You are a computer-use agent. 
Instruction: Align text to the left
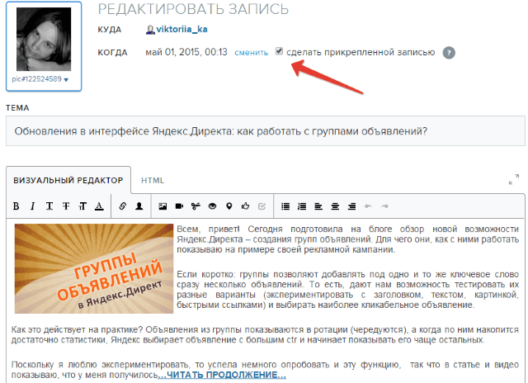click(x=318, y=206)
